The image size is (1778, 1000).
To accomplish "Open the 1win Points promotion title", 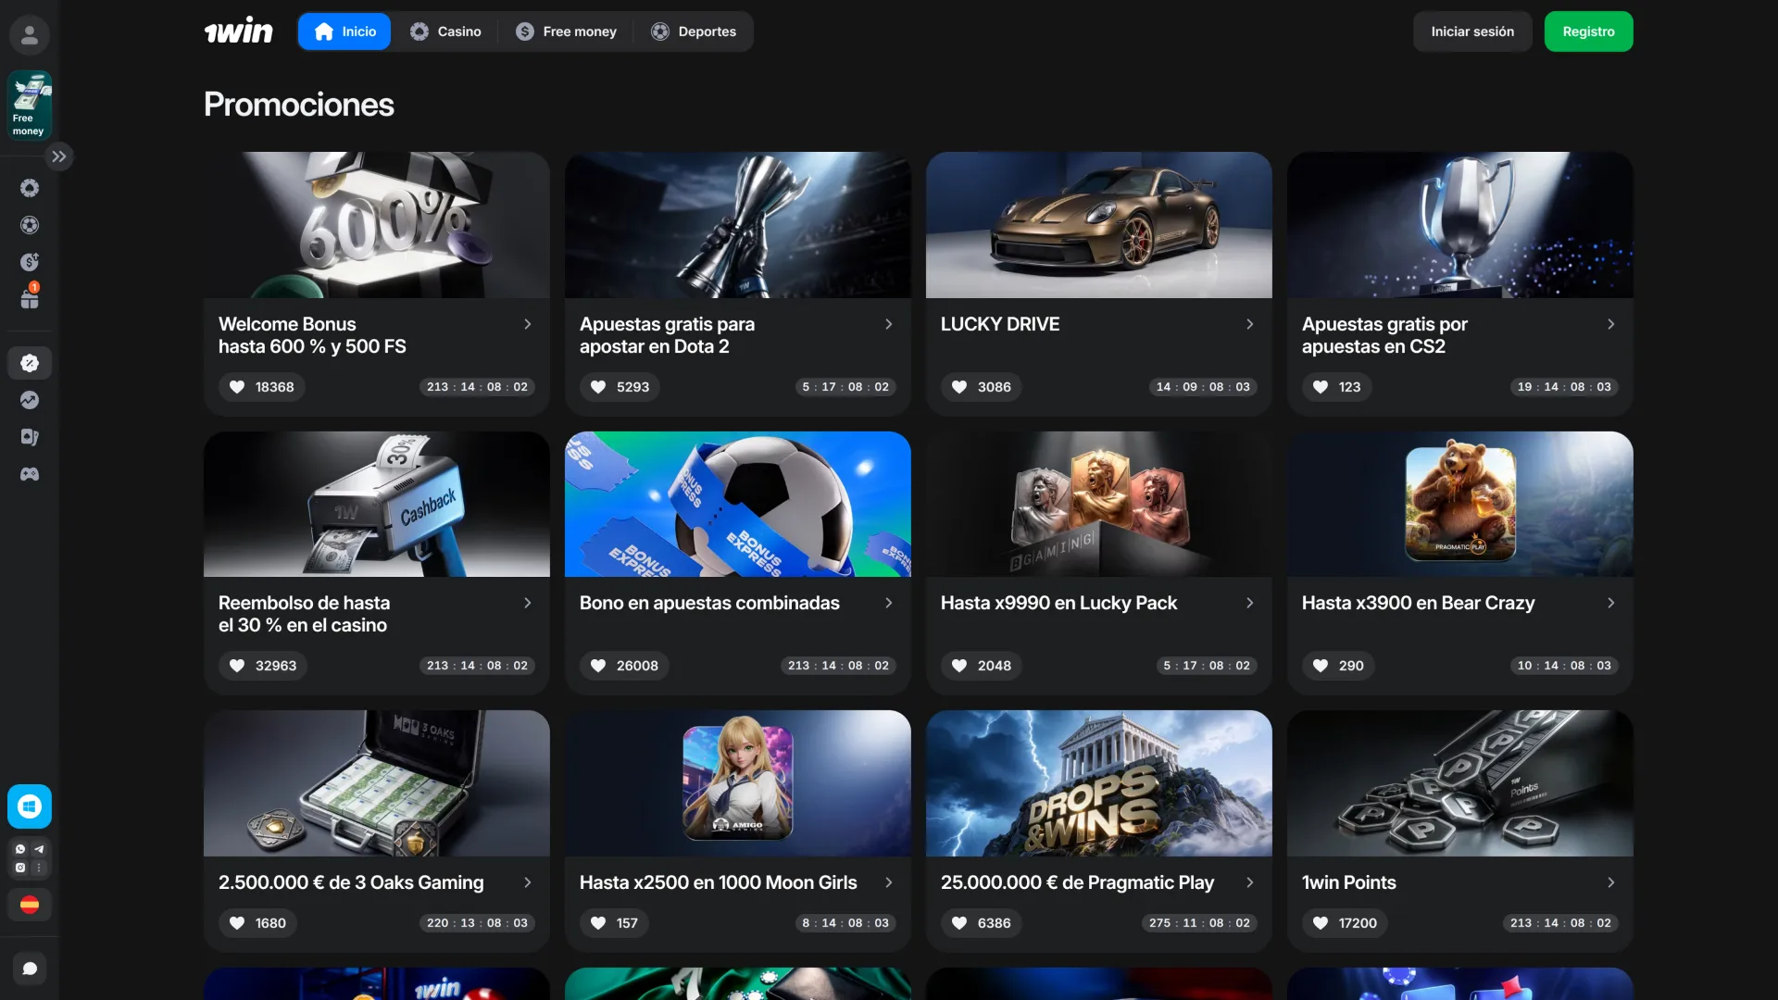I will point(1349,882).
